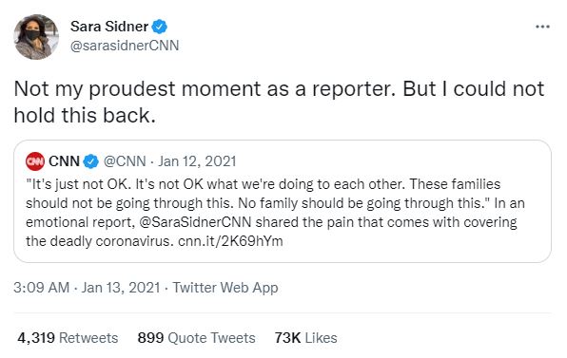This screenshot has height=358, width=567.
Task: Click the @SaraSidnerCNN mention in quote
Action: [195, 222]
